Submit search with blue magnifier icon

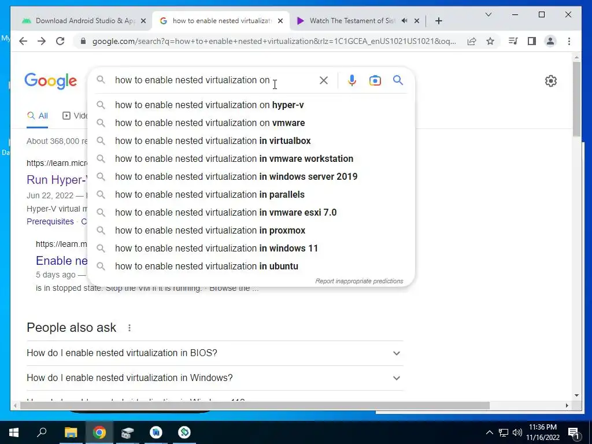click(398, 80)
